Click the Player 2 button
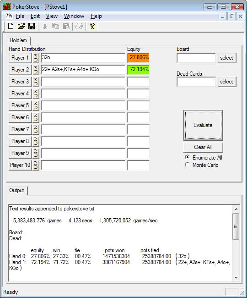Image resolution: width=247 pixels, height=298 pixels. click(x=20, y=70)
